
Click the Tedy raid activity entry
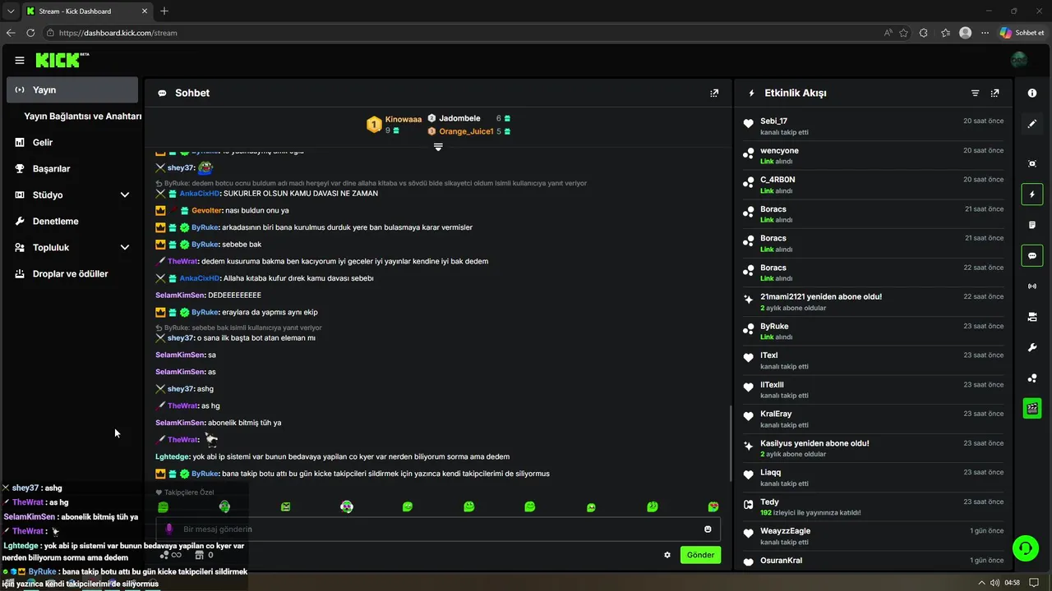coord(873,506)
